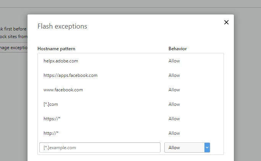Select the https://apps.facebook.com exception row
Image resolution: width=261 pixels, height=161 pixels.
[x=131, y=75]
